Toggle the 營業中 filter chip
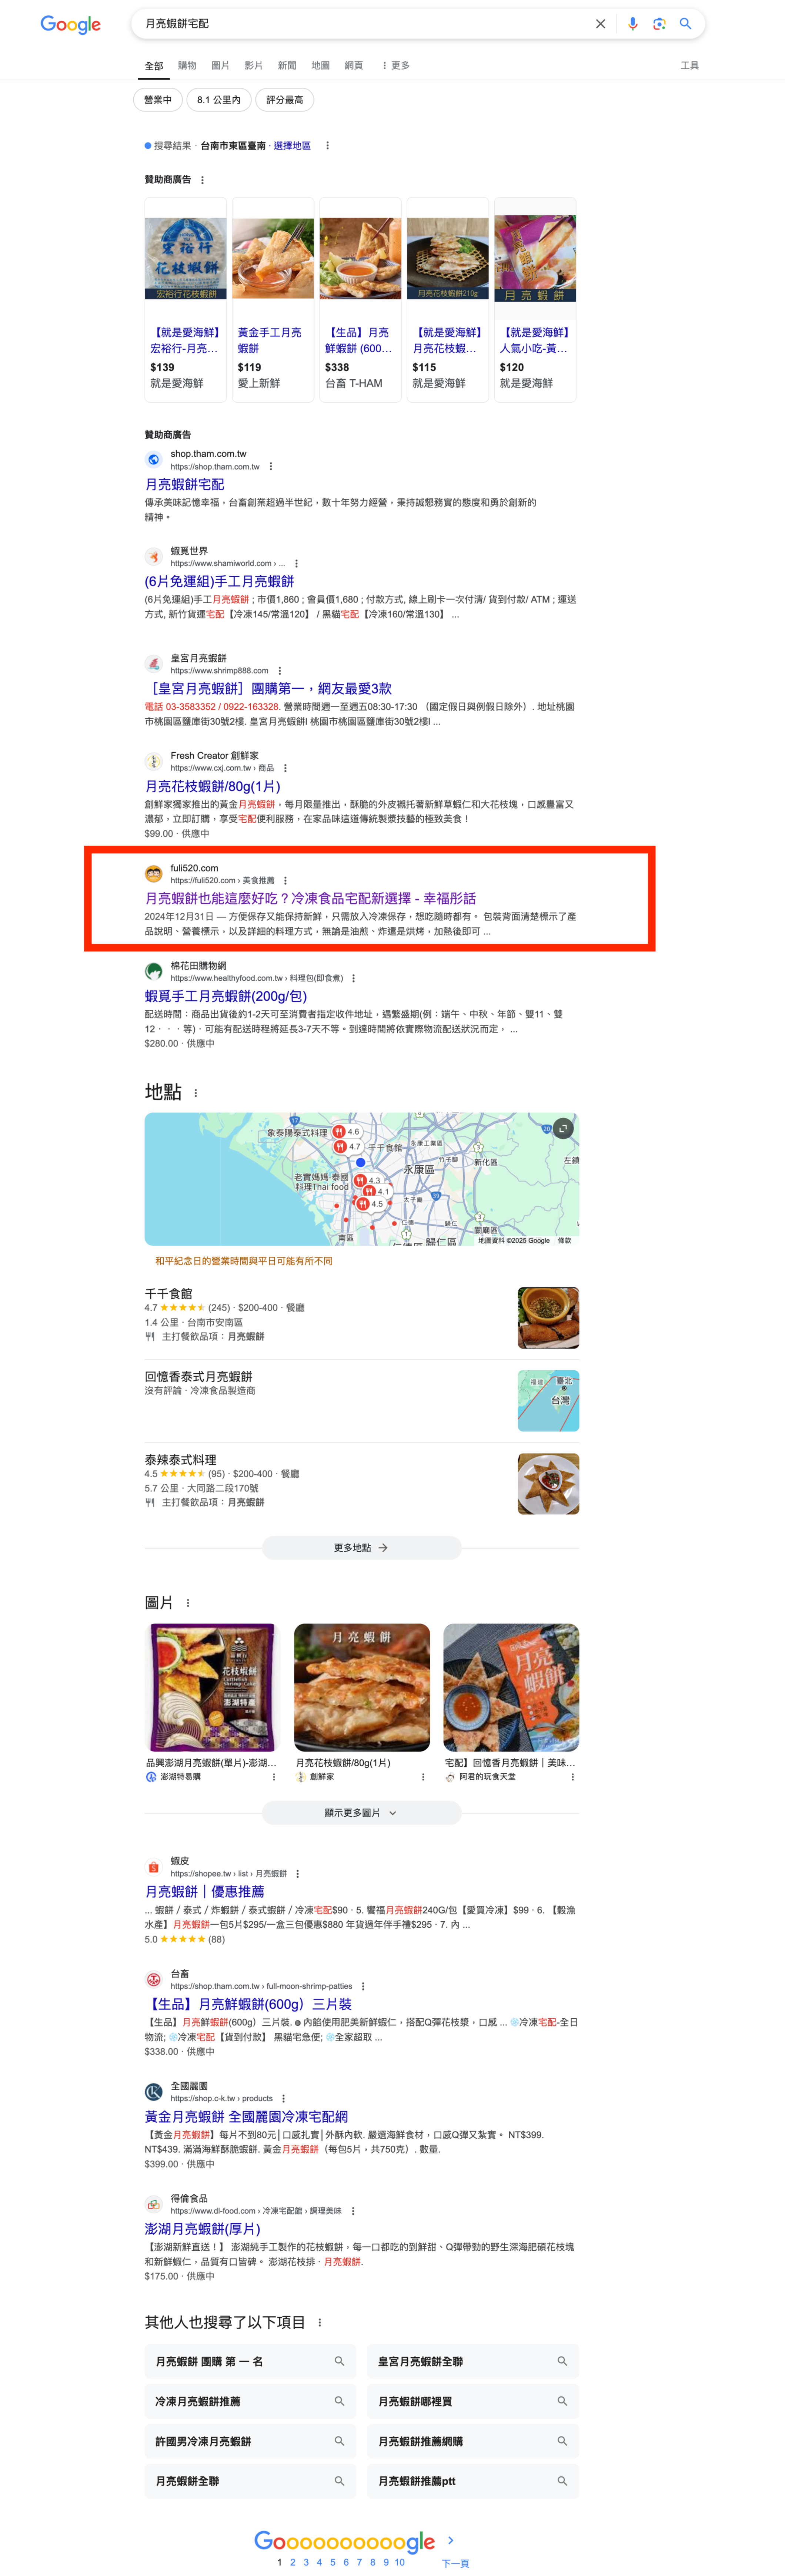The image size is (785, 2576). point(158,100)
